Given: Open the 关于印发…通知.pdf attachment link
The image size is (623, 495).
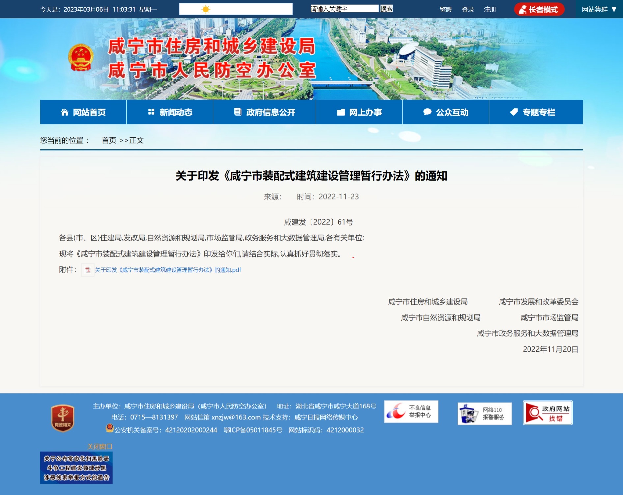Looking at the screenshot, I should pos(168,270).
